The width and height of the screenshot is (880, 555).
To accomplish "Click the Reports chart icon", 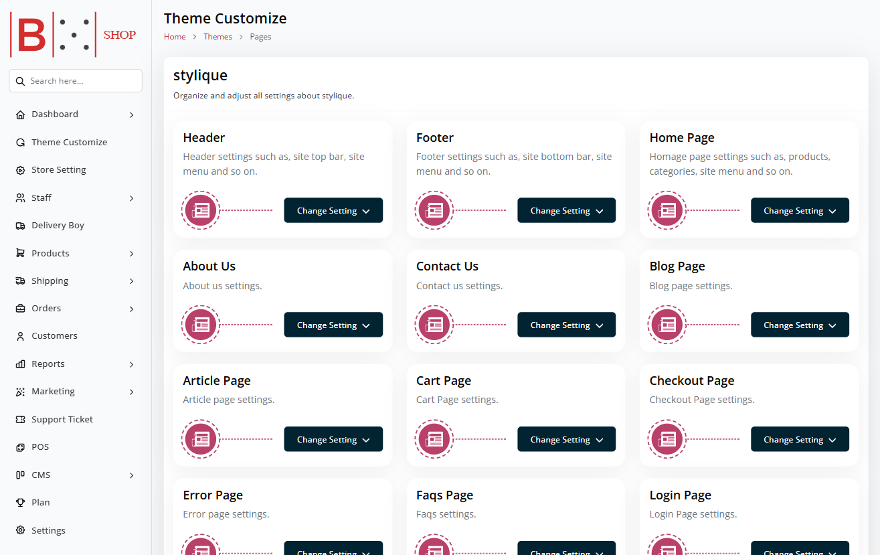I will click(20, 364).
